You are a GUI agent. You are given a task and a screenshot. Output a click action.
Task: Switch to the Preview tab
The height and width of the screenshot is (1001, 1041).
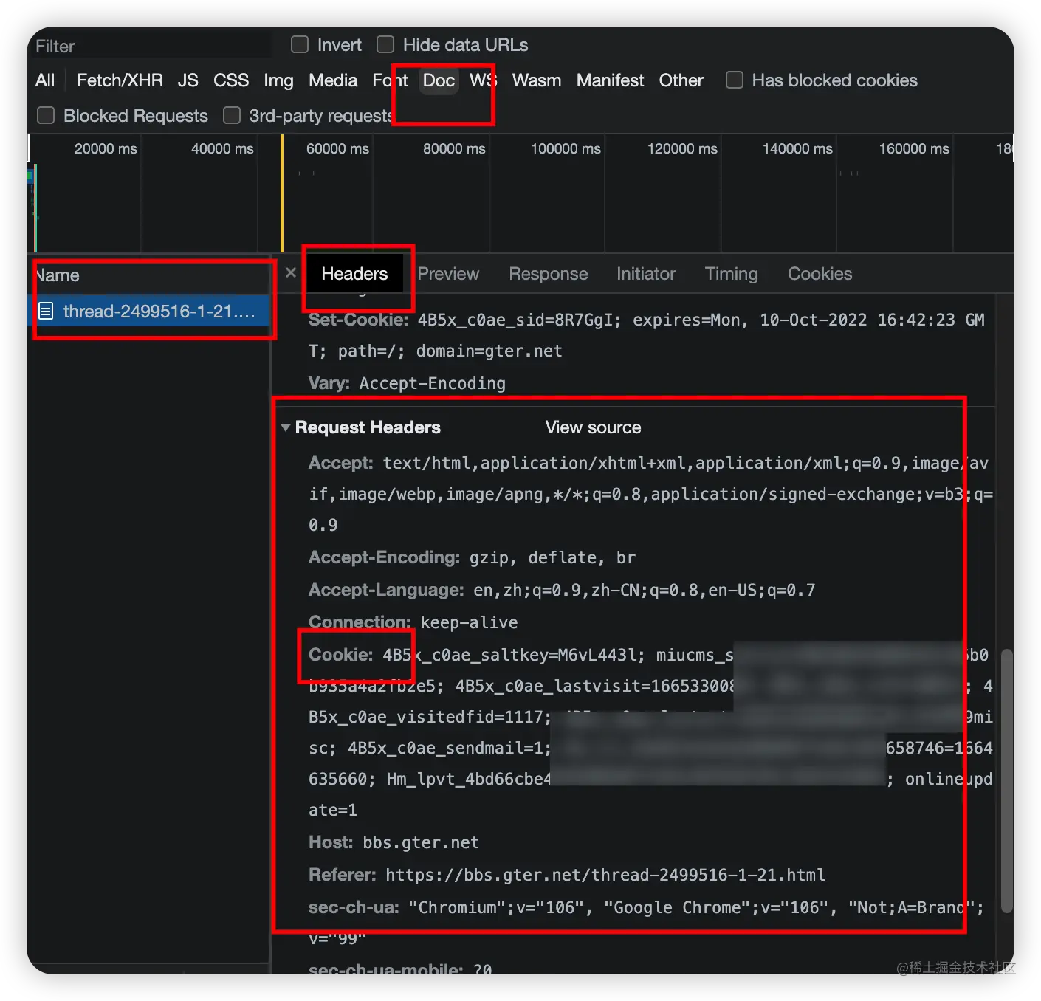pos(448,274)
